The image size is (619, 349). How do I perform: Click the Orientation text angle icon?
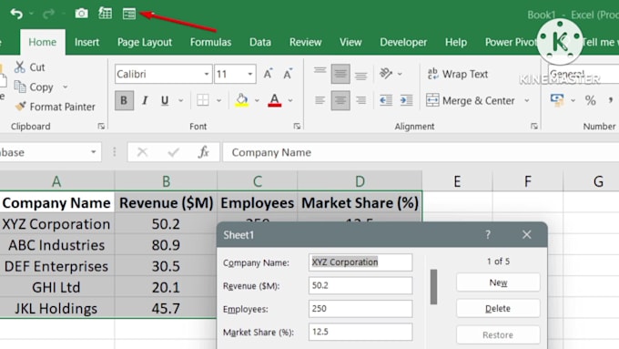pyautogui.click(x=386, y=74)
